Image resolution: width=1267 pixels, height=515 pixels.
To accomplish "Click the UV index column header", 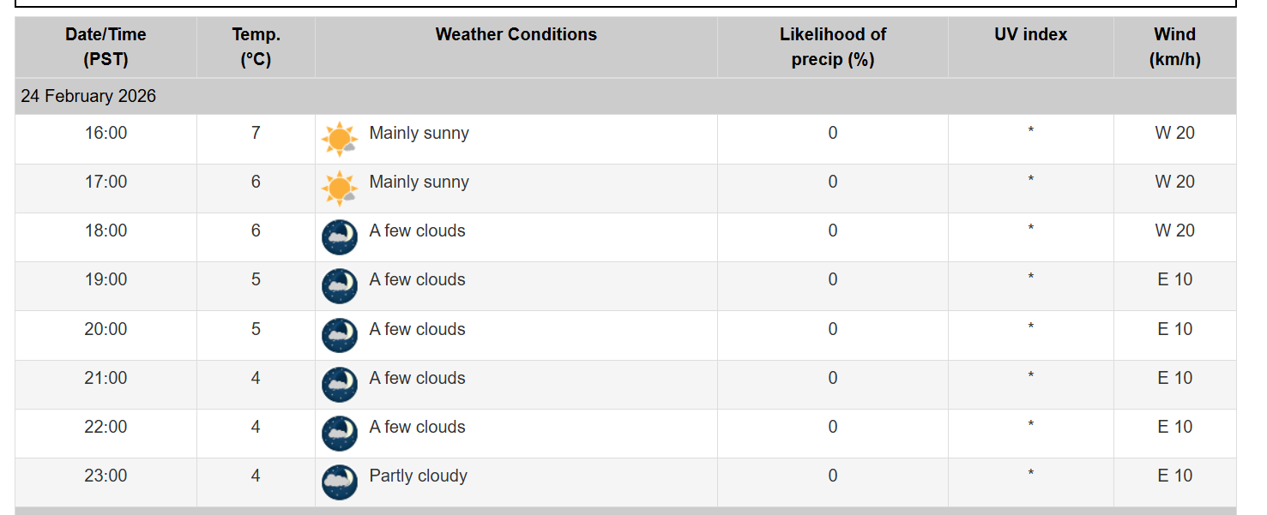I will (x=1030, y=35).
